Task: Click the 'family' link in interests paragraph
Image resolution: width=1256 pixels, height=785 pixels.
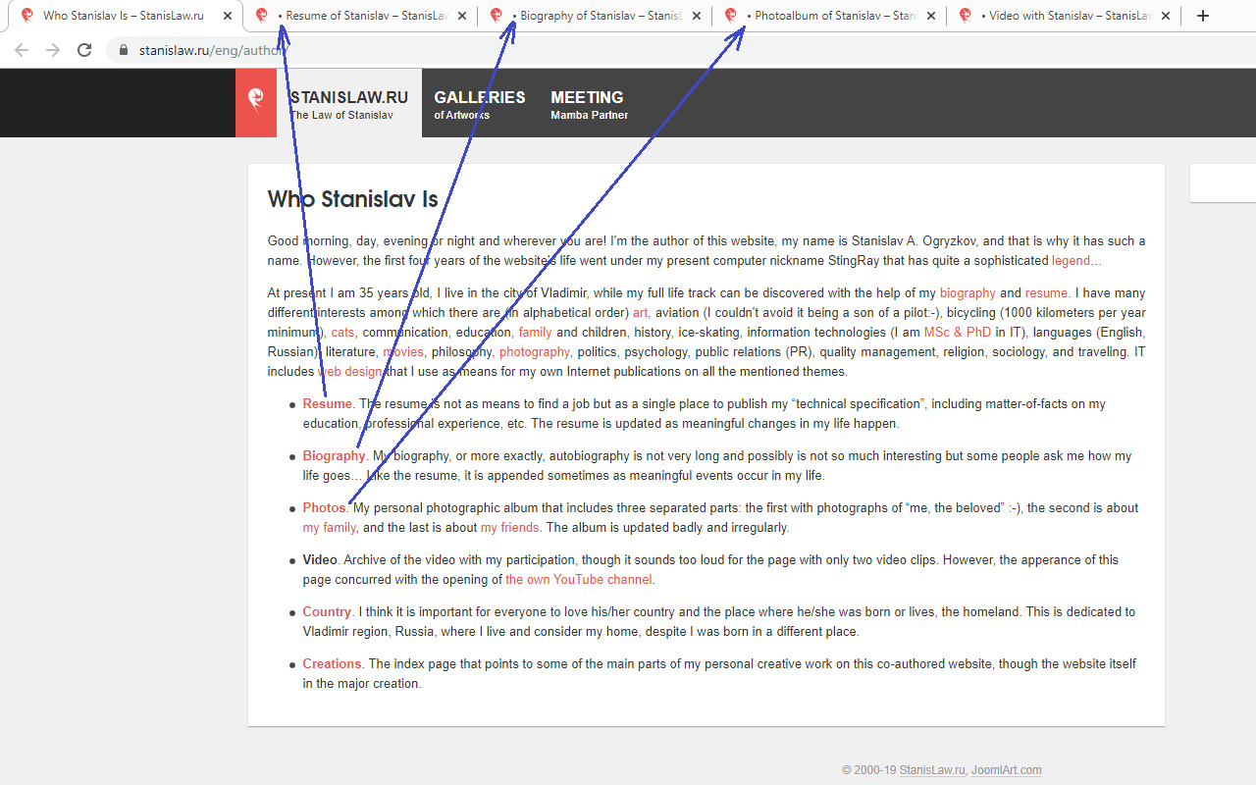Action: (x=535, y=333)
